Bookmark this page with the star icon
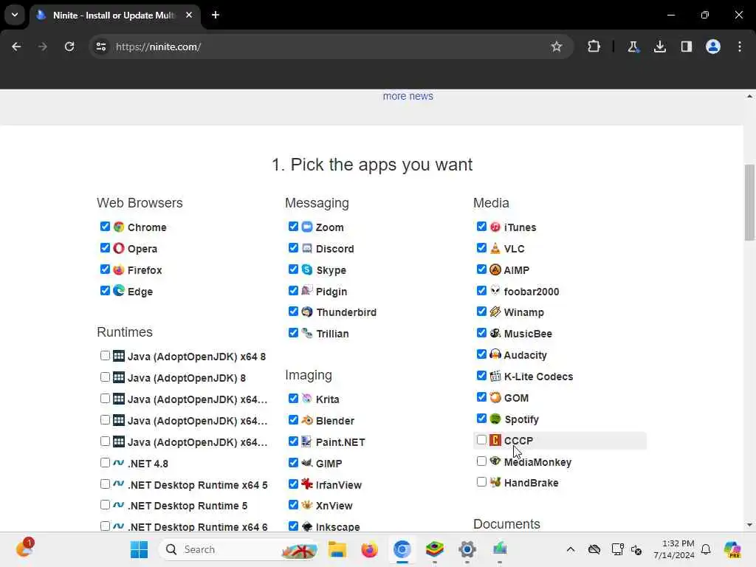This screenshot has height=567, width=756. click(557, 47)
